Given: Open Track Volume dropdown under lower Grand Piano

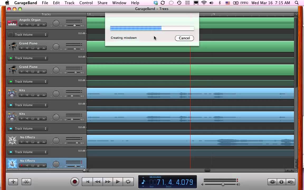Looking at the screenshot, I should [x=31, y=82].
